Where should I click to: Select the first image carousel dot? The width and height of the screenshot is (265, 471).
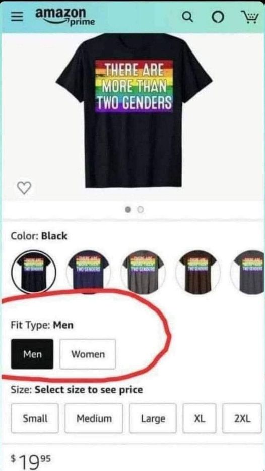[128, 210]
